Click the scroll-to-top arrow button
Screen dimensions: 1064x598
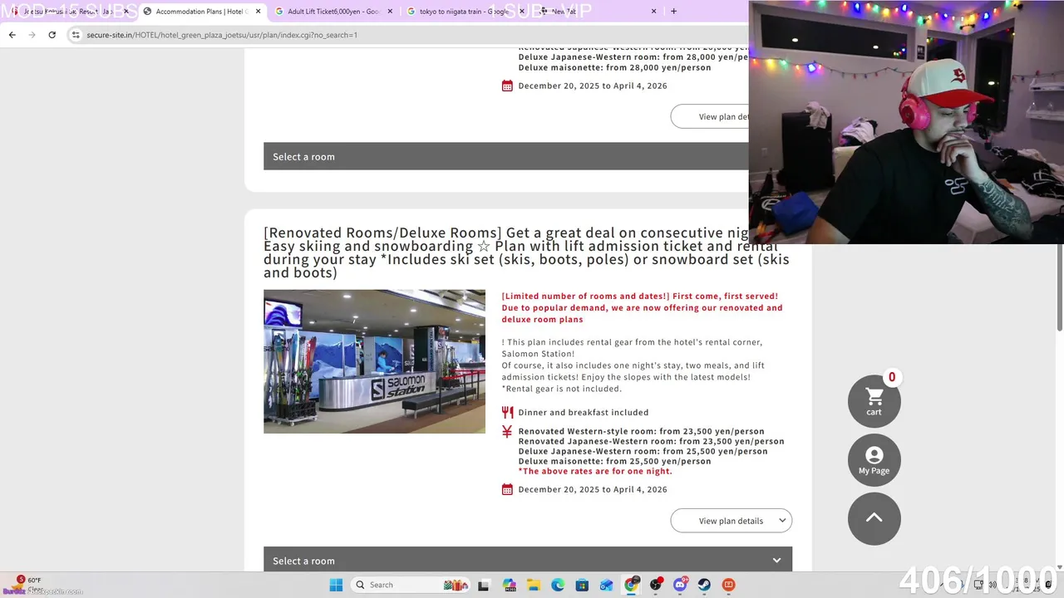click(874, 518)
